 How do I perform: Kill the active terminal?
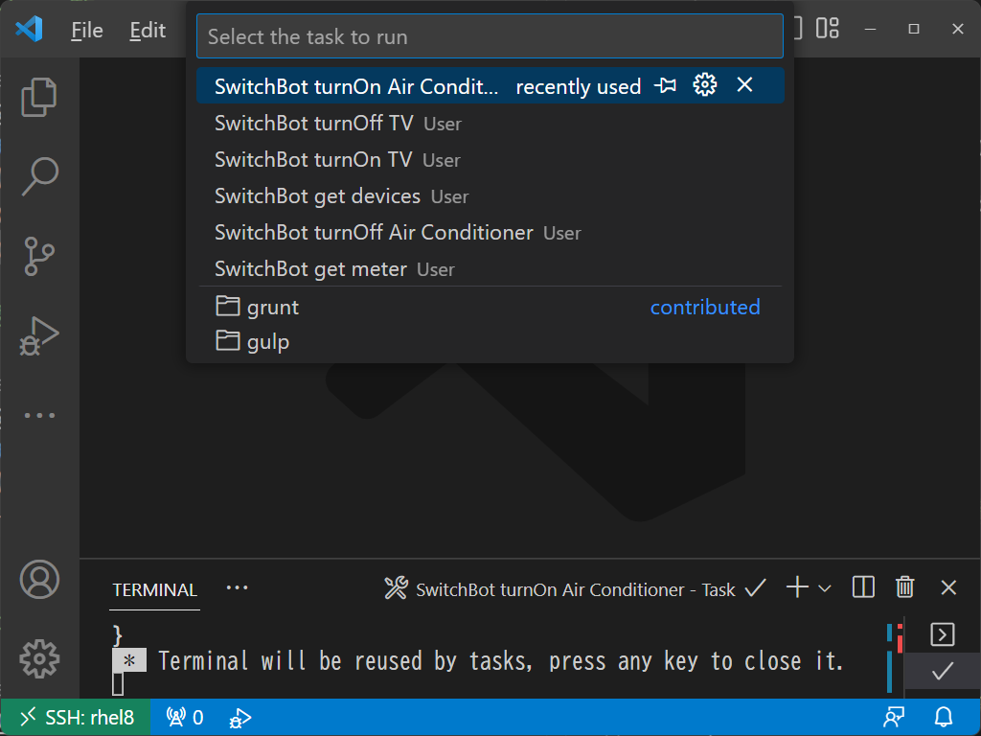(x=904, y=587)
